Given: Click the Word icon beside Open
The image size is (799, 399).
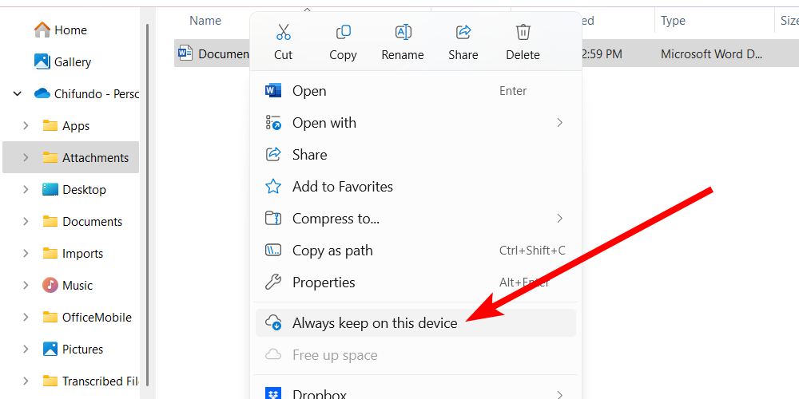Looking at the screenshot, I should 273,91.
